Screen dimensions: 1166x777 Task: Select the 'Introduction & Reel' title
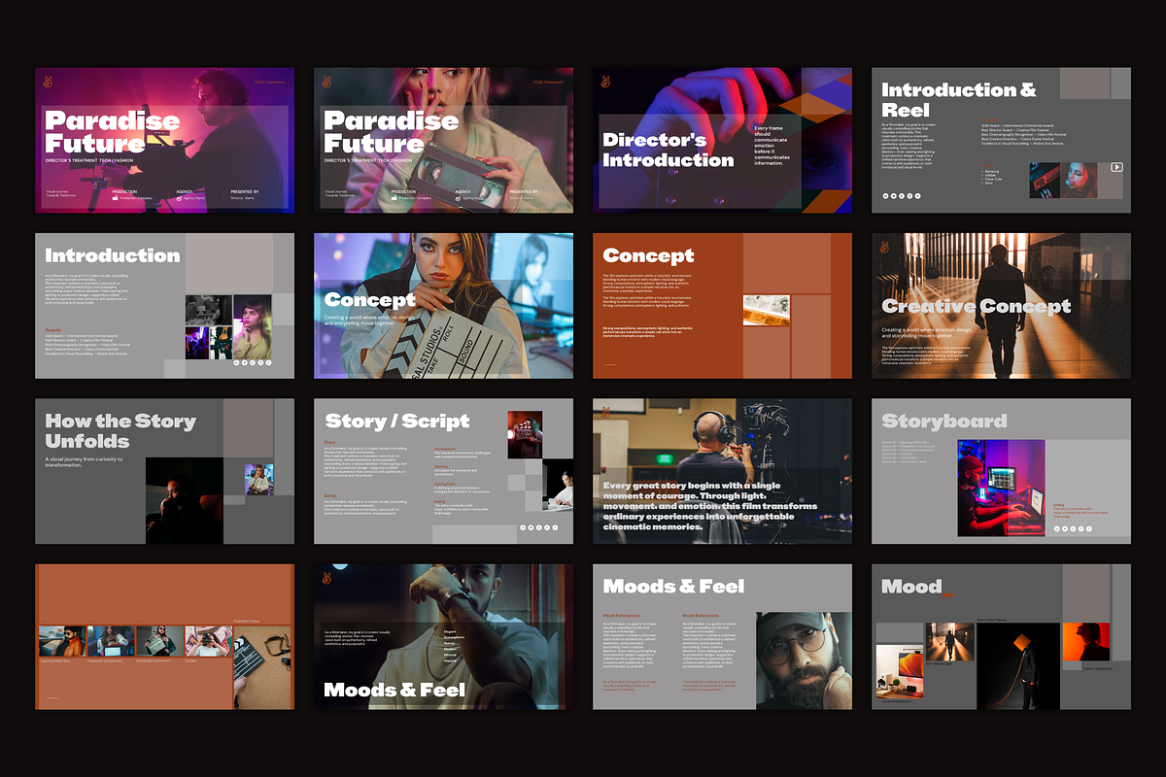point(958,99)
